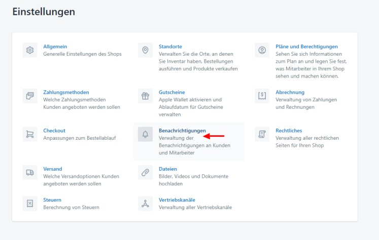Click the Einstellungen page heading
379x240 pixels.
pos(44,12)
